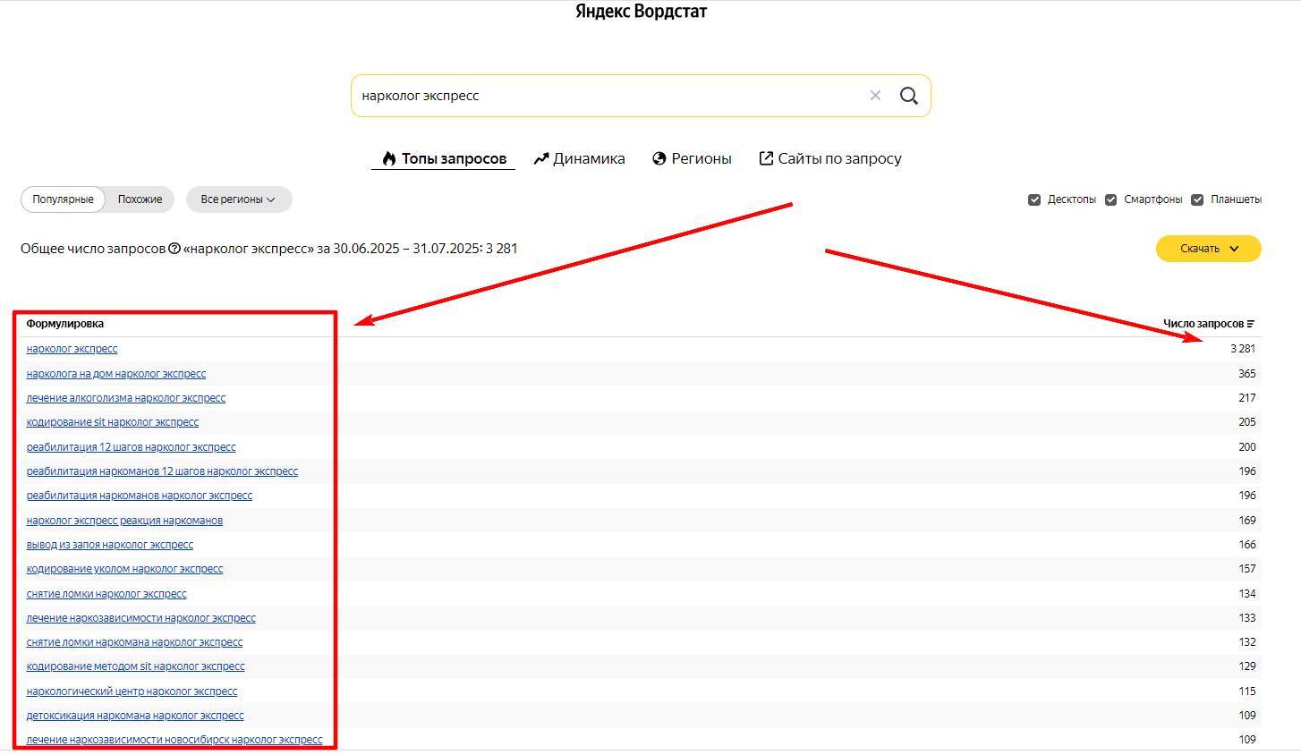Switch to the Динамика tab

(x=579, y=158)
